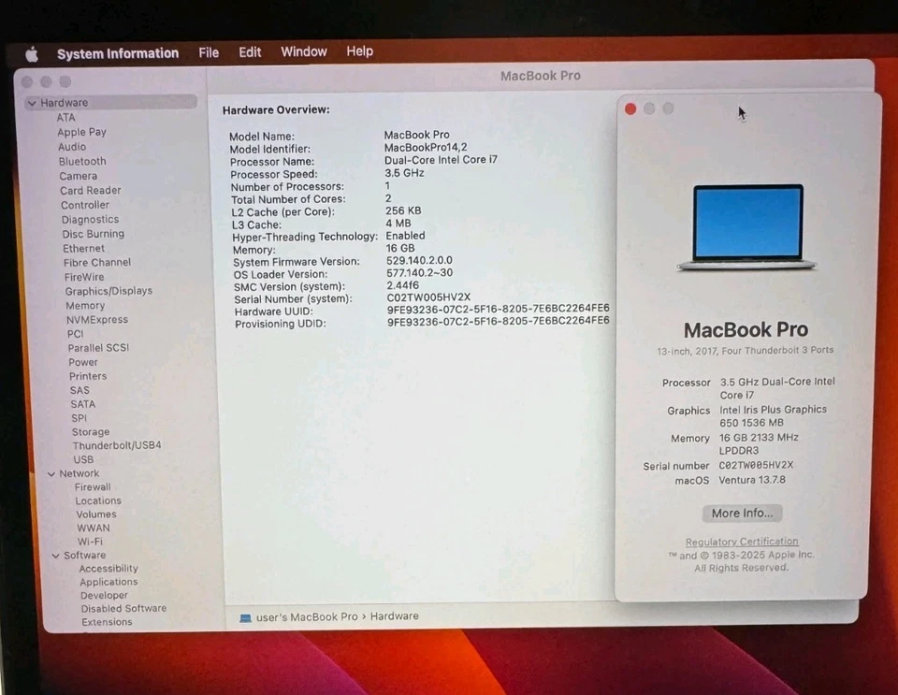Open the System Information menu
Screen dimensions: 898x695
(118, 53)
